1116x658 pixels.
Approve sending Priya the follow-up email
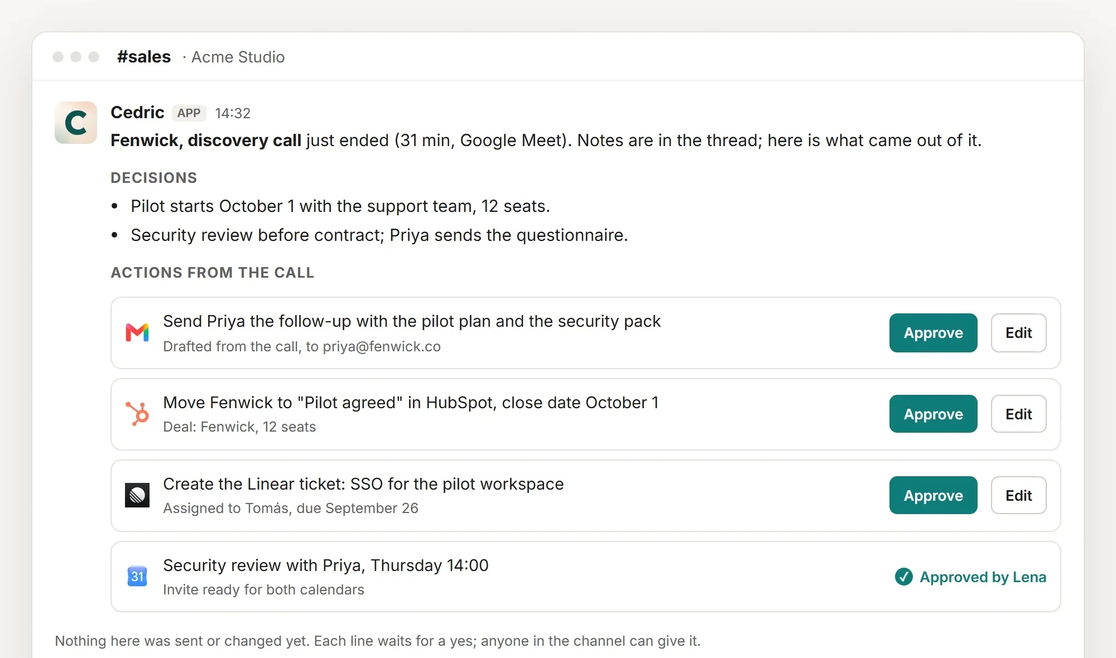[x=934, y=333]
